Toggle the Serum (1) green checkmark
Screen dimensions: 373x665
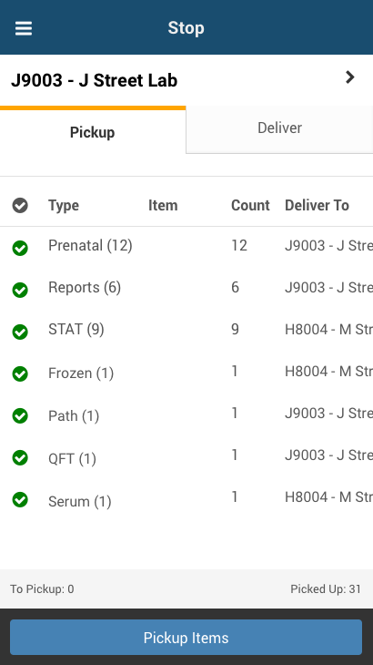click(x=20, y=500)
